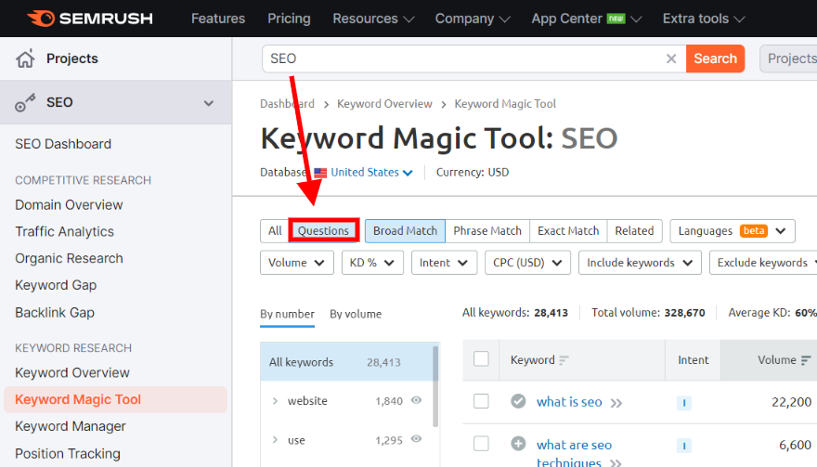Screen dimensions: 817x467
Task: Open Traffic Analytics in sidebar
Action: pyautogui.click(x=65, y=231)
